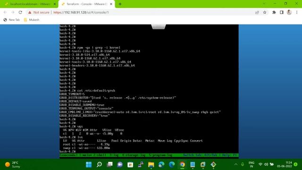Open Task View on the taskbar
Image resolution: width=302 pixels, height=170 pixels.
[x=109, y=165]
